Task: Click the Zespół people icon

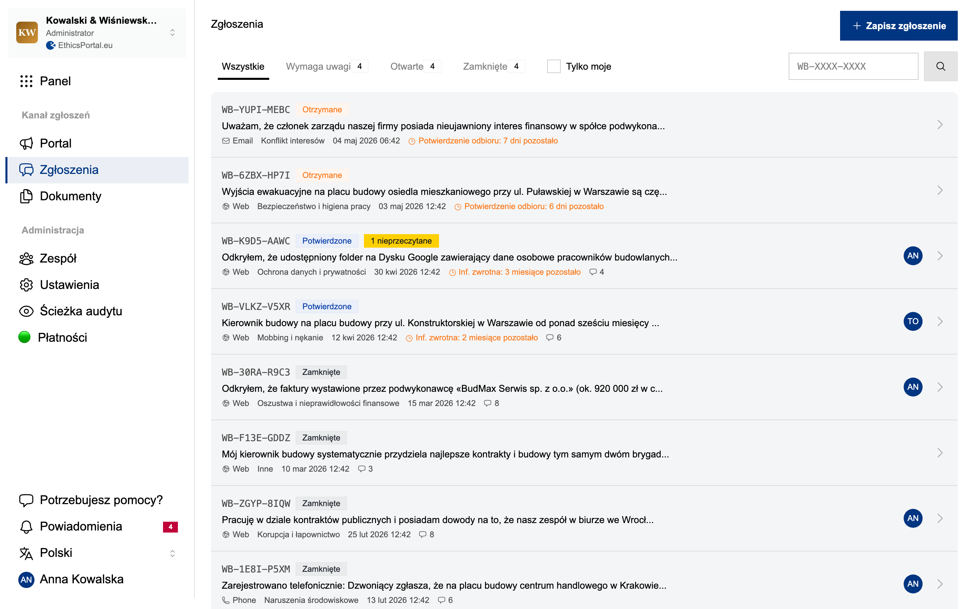Action: click(x=26, y=258)
